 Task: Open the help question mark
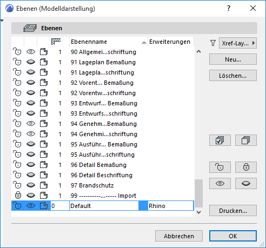pyautogui.click(x=229, y=8)
